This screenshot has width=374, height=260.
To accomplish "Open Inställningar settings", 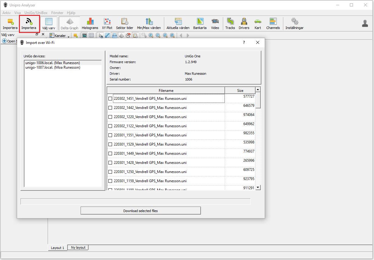I will [x=294, y=24].
